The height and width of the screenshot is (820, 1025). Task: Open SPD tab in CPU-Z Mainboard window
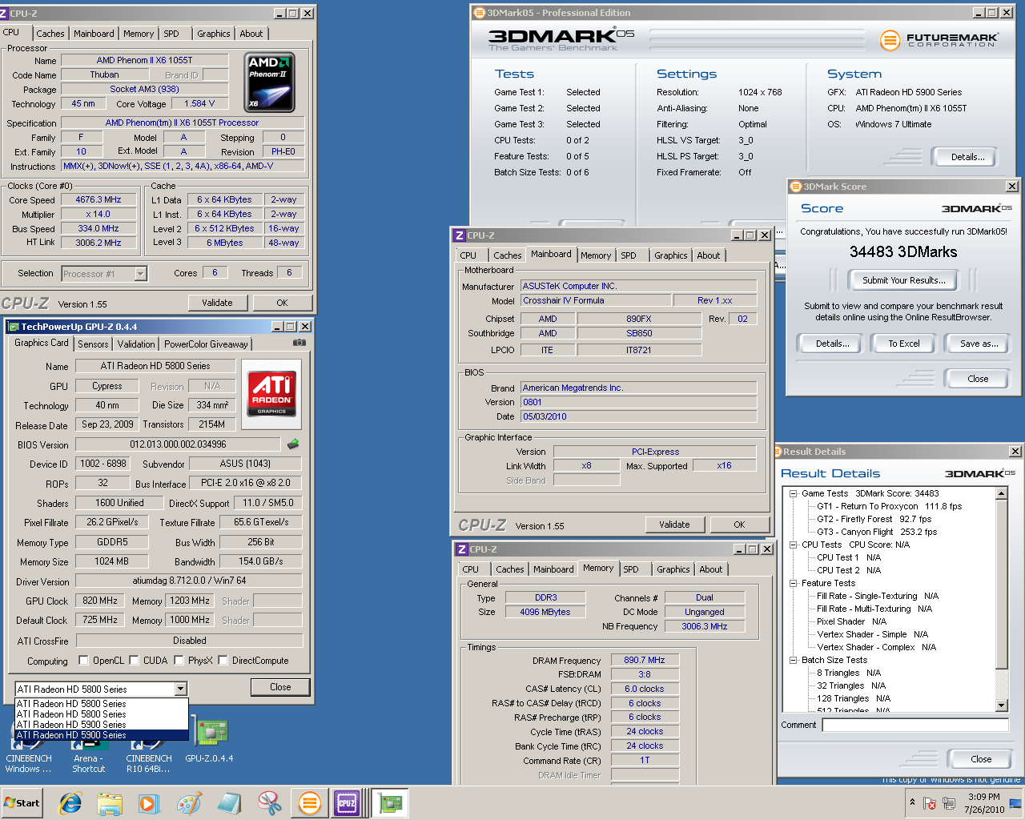click(x=629, y=255)
